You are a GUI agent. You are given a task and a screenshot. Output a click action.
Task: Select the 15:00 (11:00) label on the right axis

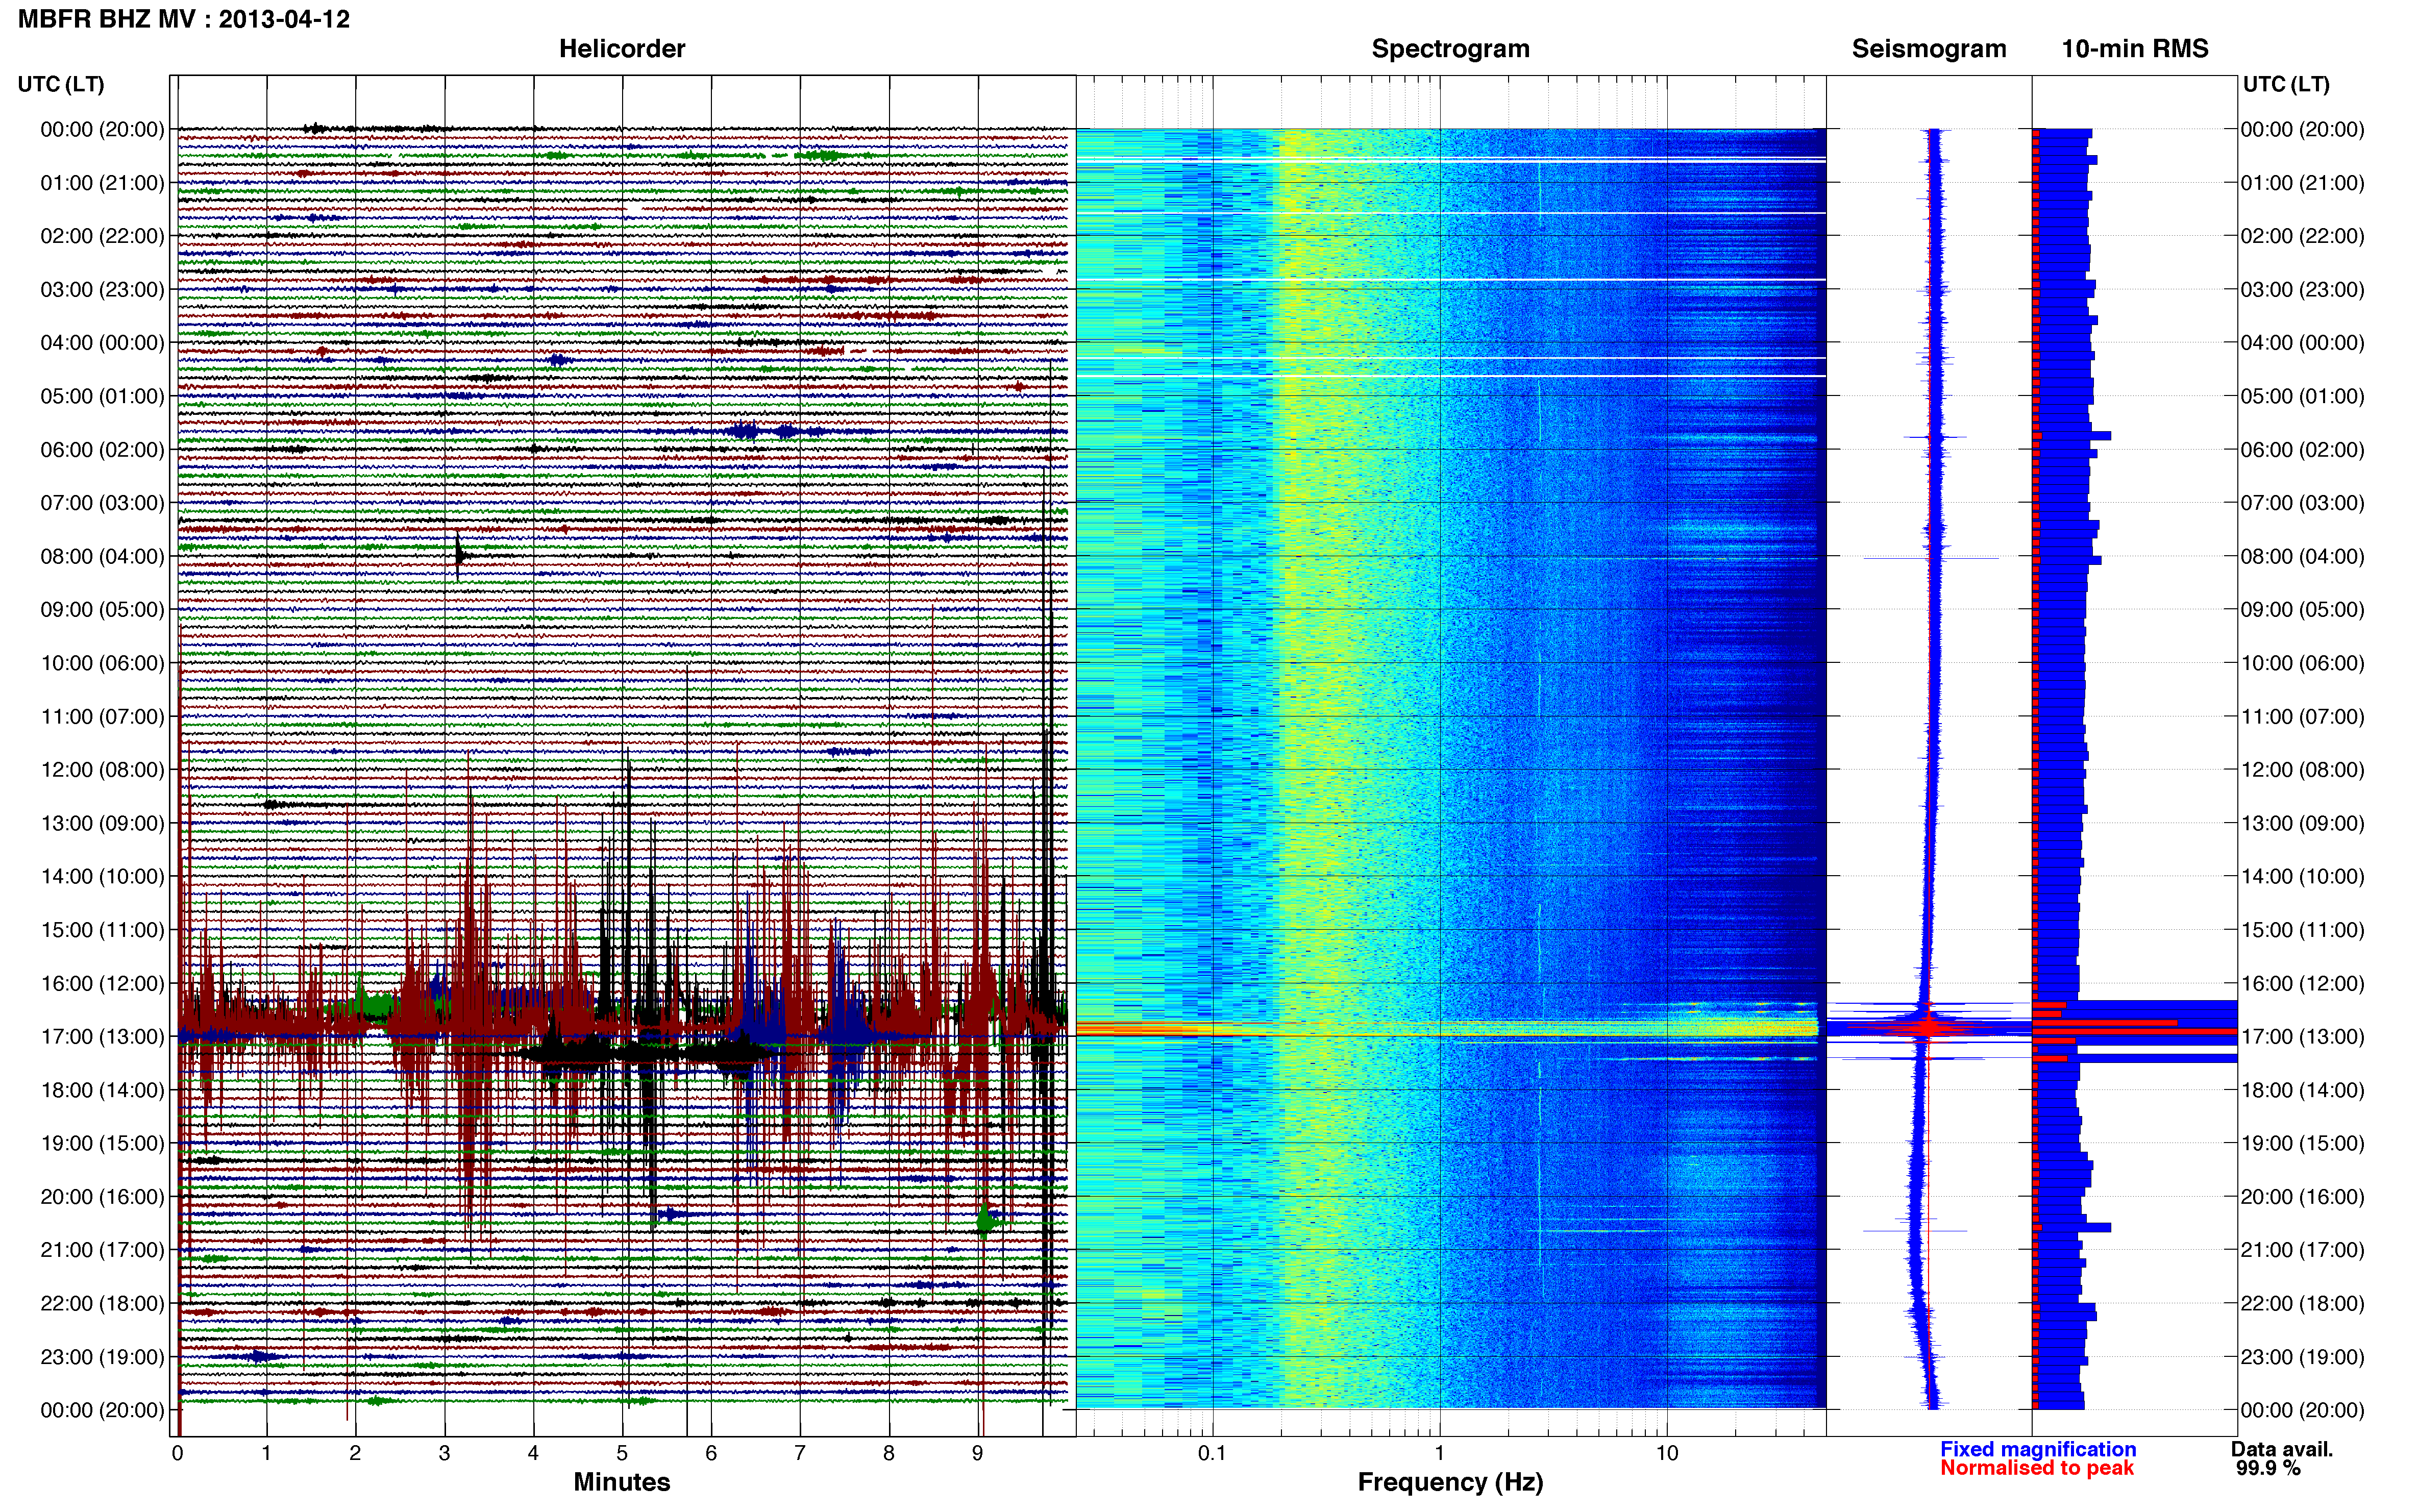(2302, 930)
